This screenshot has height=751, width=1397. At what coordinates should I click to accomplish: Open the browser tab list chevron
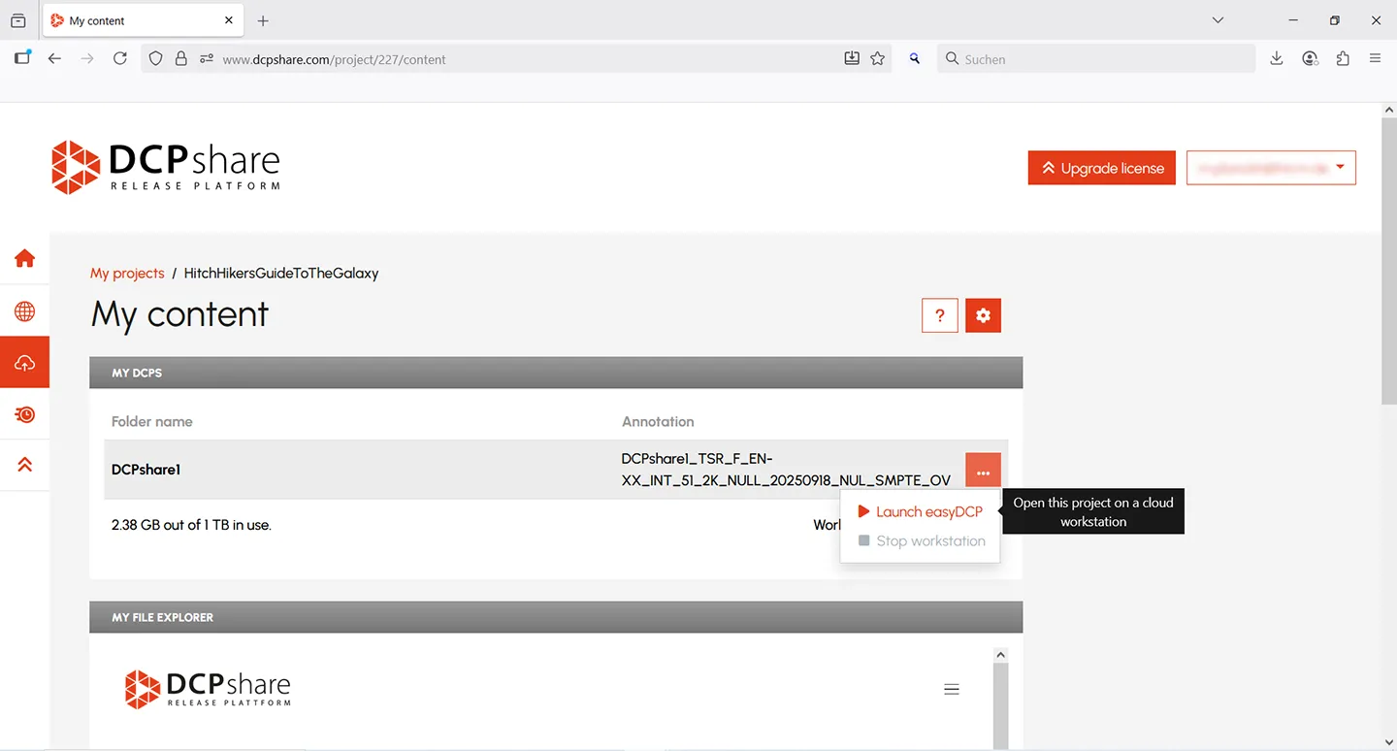(1218, 20)
